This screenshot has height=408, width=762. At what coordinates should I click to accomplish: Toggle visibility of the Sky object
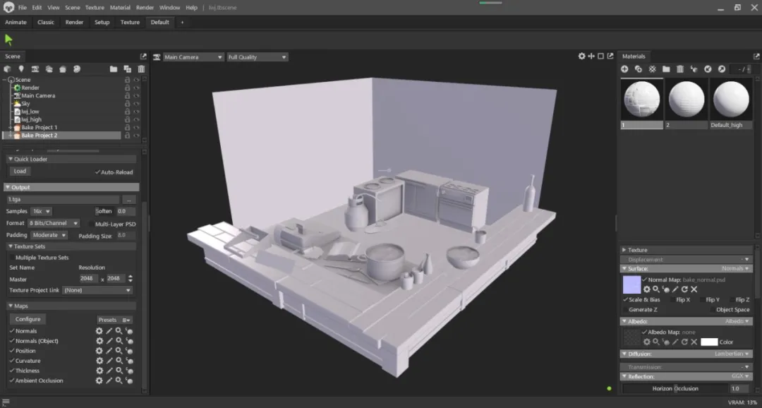pyautogui.click(x=136, y=104)
